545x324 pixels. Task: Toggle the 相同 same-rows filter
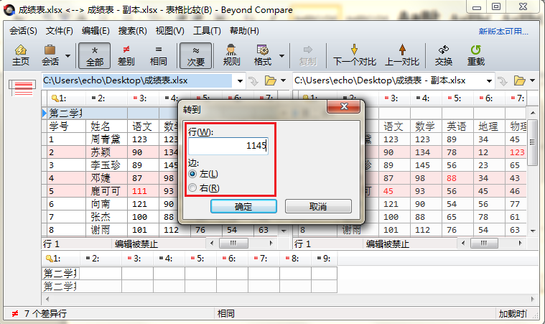(x=158, y=55)
